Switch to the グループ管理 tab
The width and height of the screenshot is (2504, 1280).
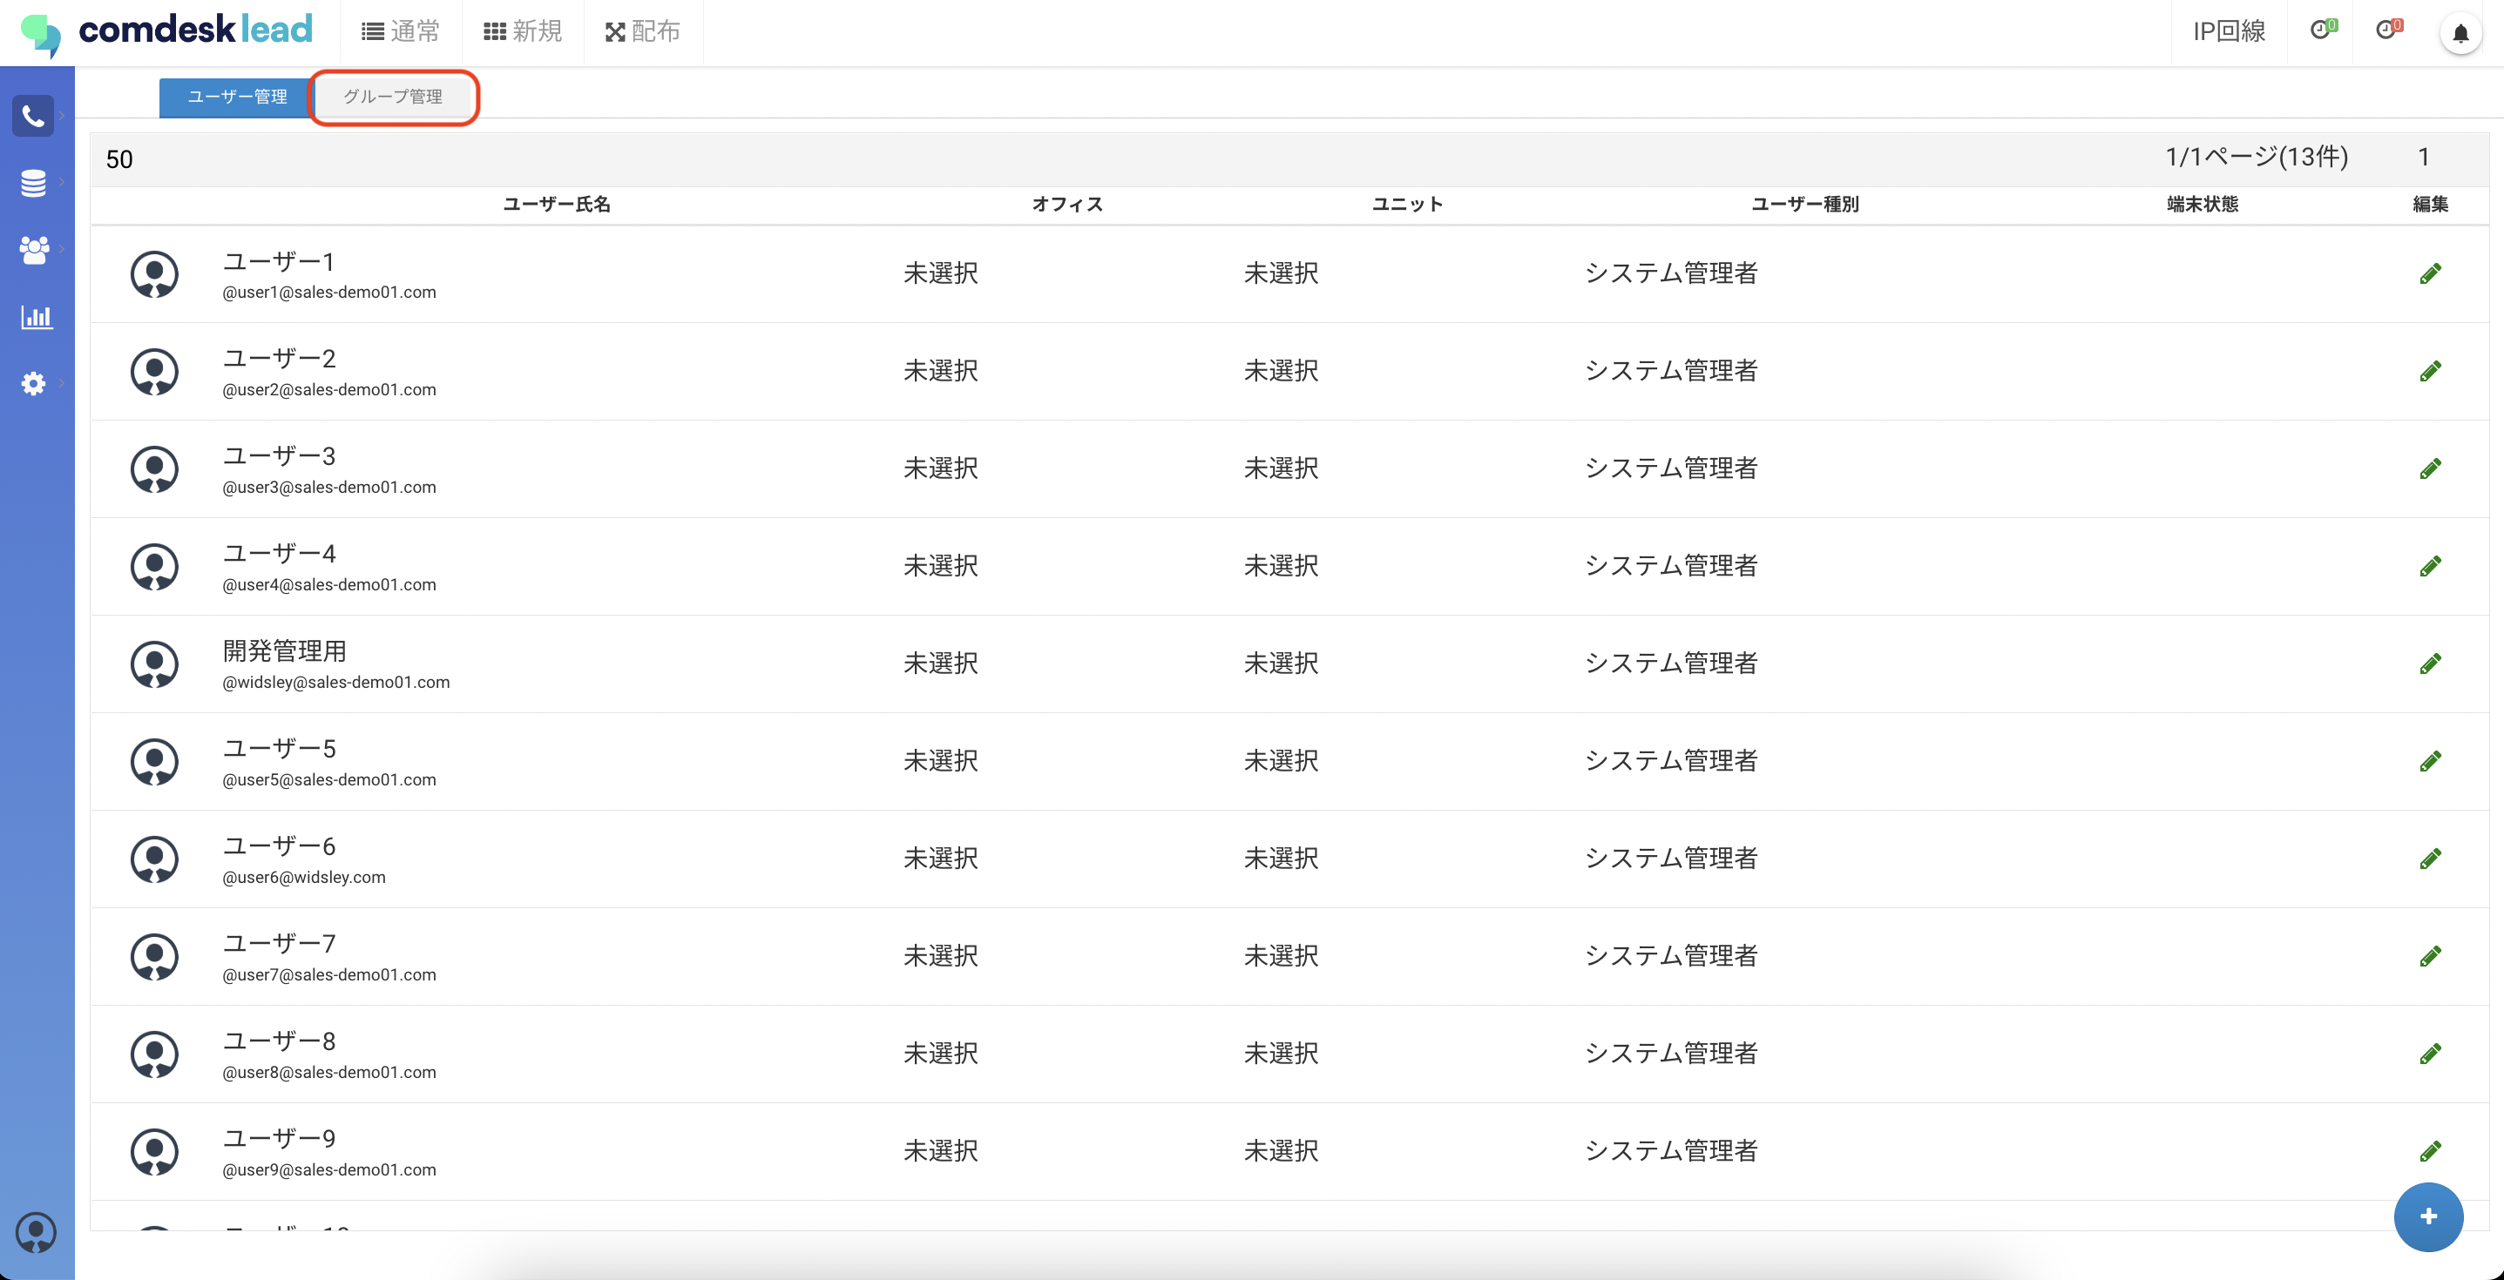point(393,96)
